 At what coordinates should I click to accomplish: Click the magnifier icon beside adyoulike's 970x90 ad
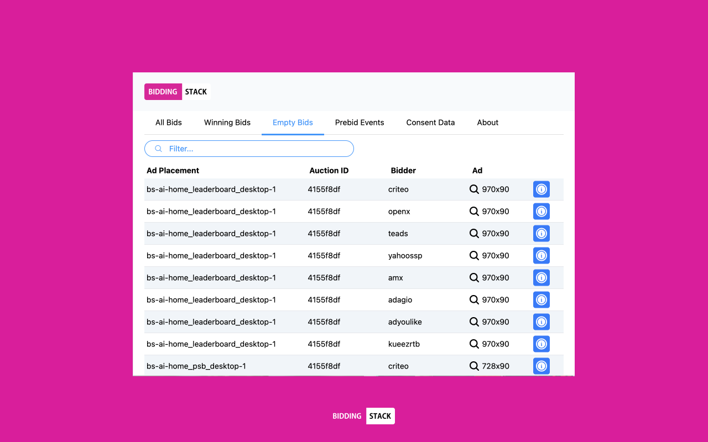pos(474,322)
